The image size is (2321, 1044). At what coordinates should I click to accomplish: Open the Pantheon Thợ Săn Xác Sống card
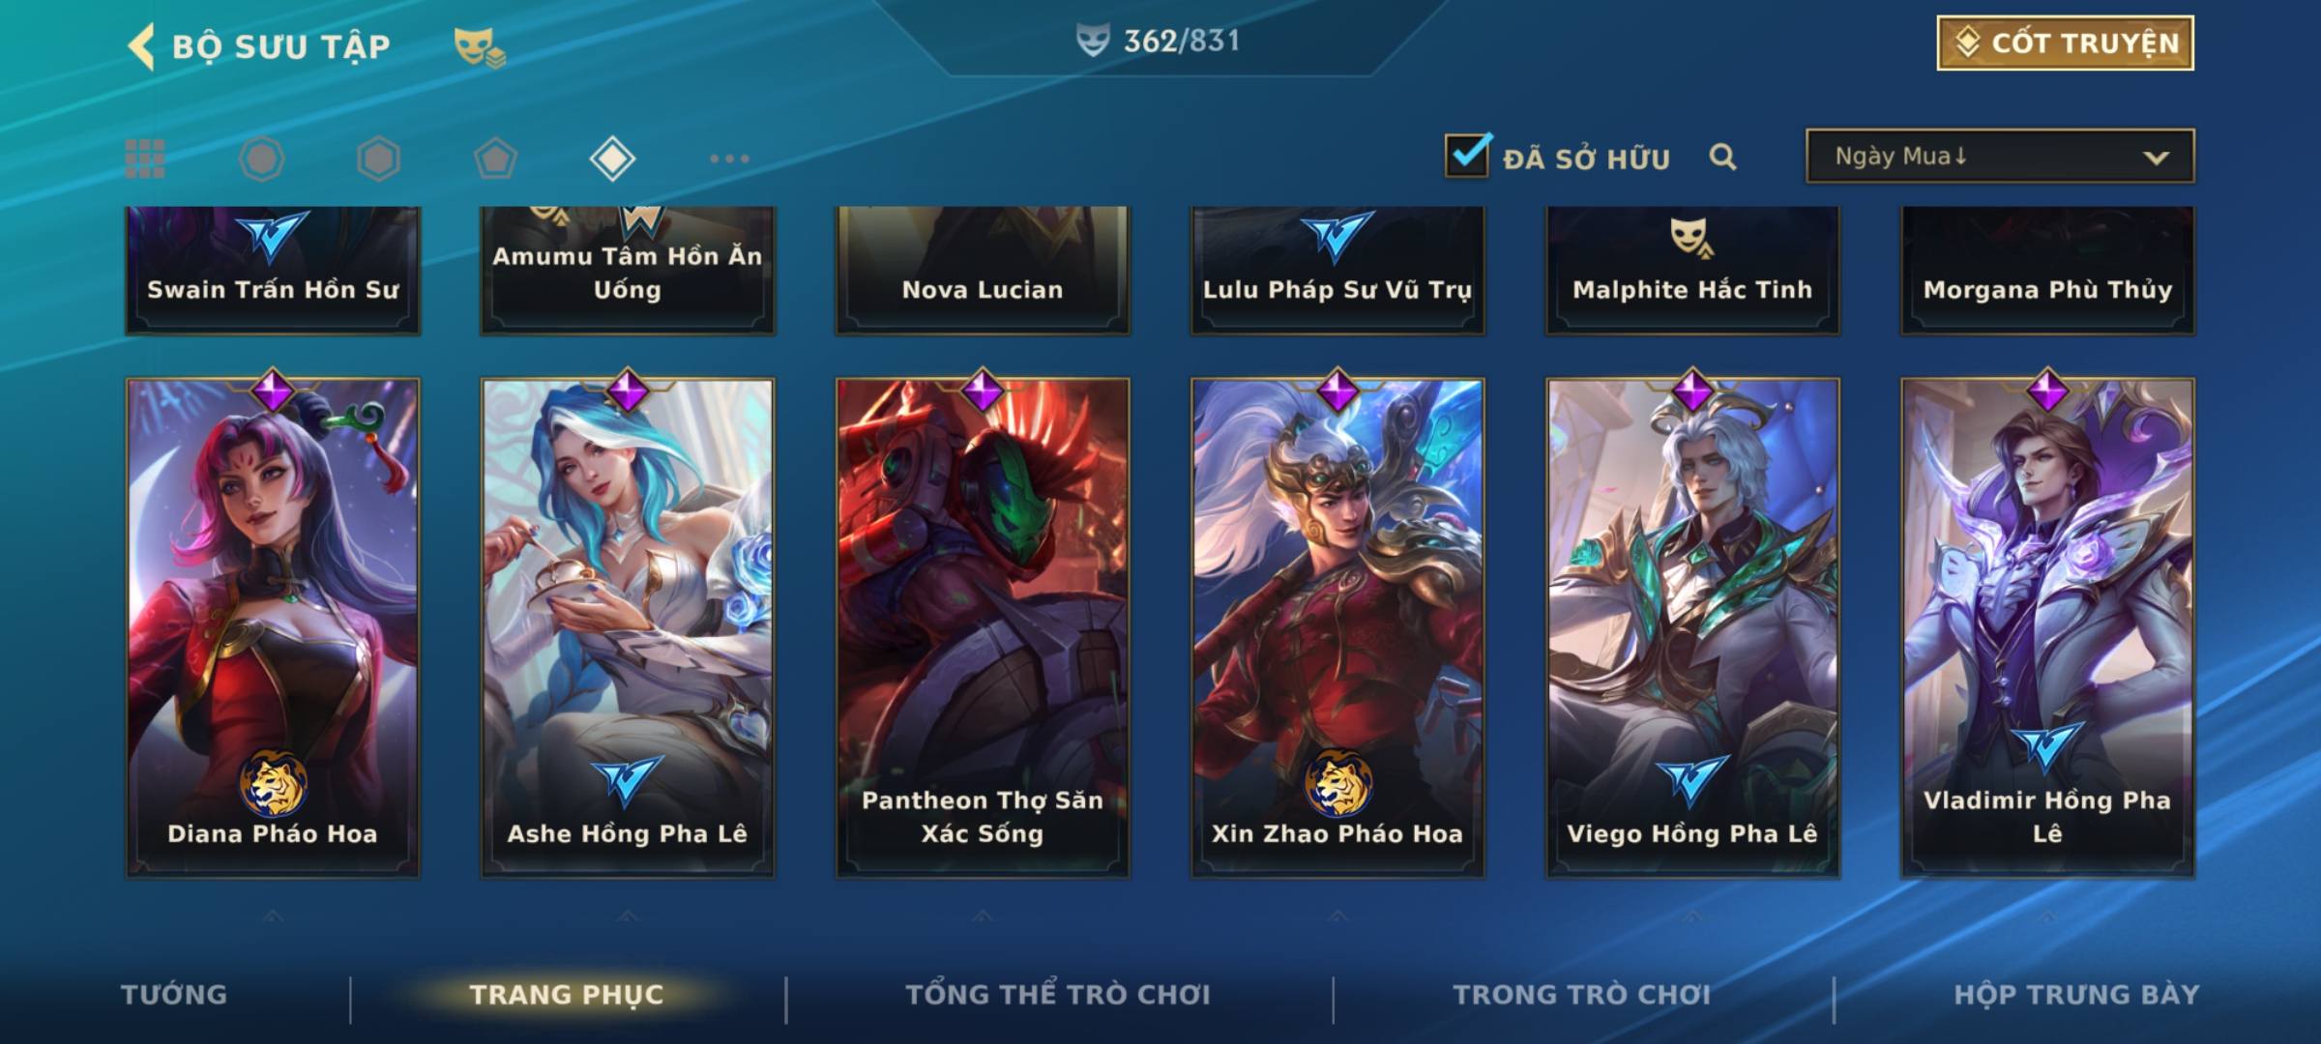coord(983,626)
